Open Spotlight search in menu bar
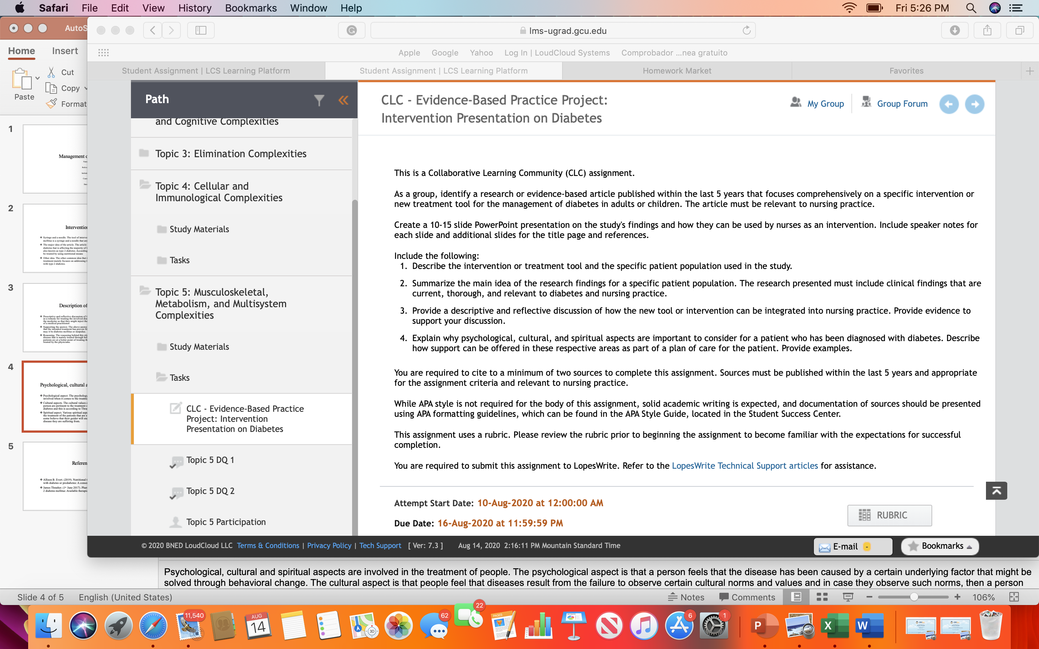 coord(971,8)
